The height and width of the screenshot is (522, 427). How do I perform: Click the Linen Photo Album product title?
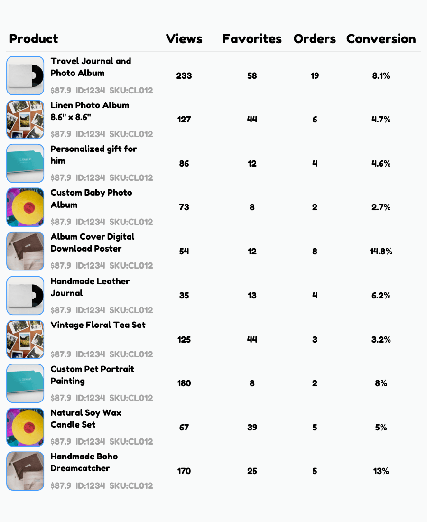click(89, 111)
